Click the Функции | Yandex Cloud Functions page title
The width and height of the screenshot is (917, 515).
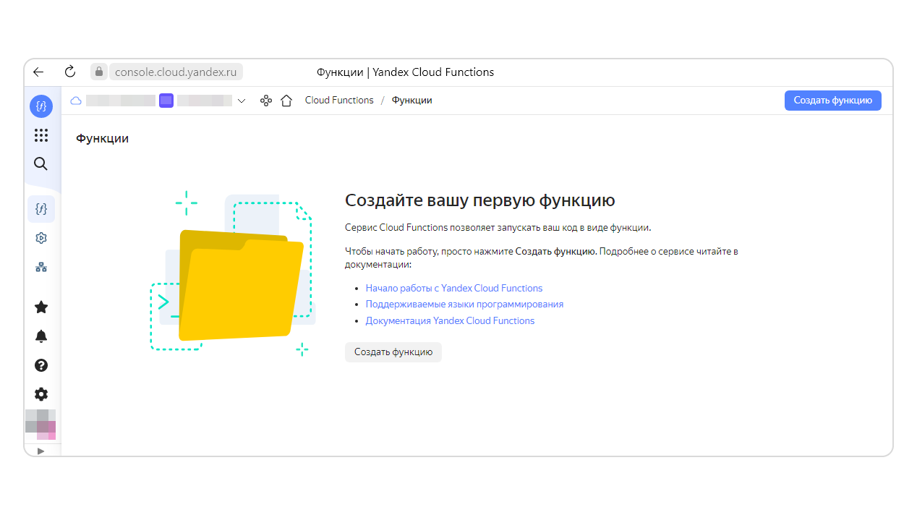point(406,72)
